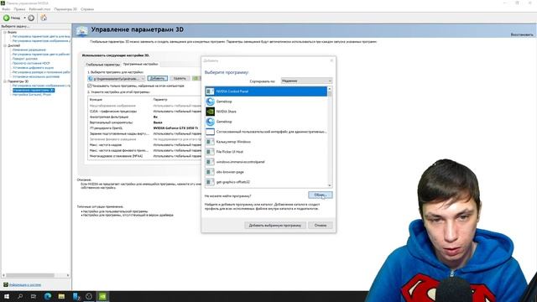Open File Explorer from taskbar
This screenshot has height=302, width=537.
(61, 296)
